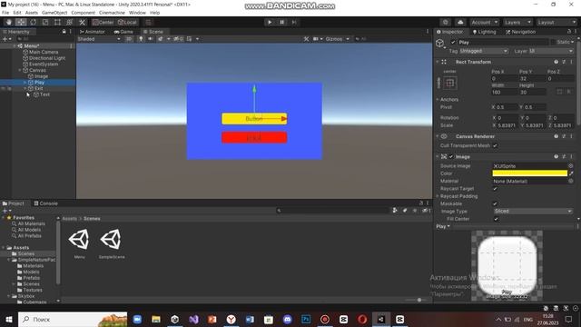581x327 pixels.
Task: Toggle Maskable checkbox
Action: click(495, 203)
